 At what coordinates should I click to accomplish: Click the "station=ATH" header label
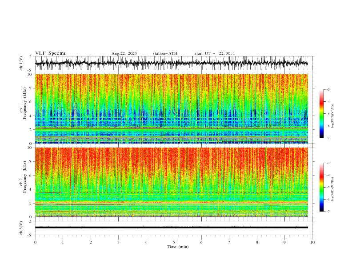pyautogui.click(x=165, y=53)
